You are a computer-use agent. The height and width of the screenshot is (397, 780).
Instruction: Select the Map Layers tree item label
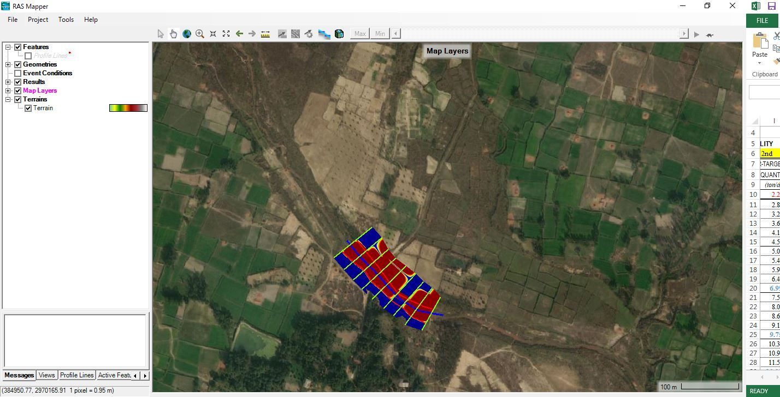pos(40,91)
